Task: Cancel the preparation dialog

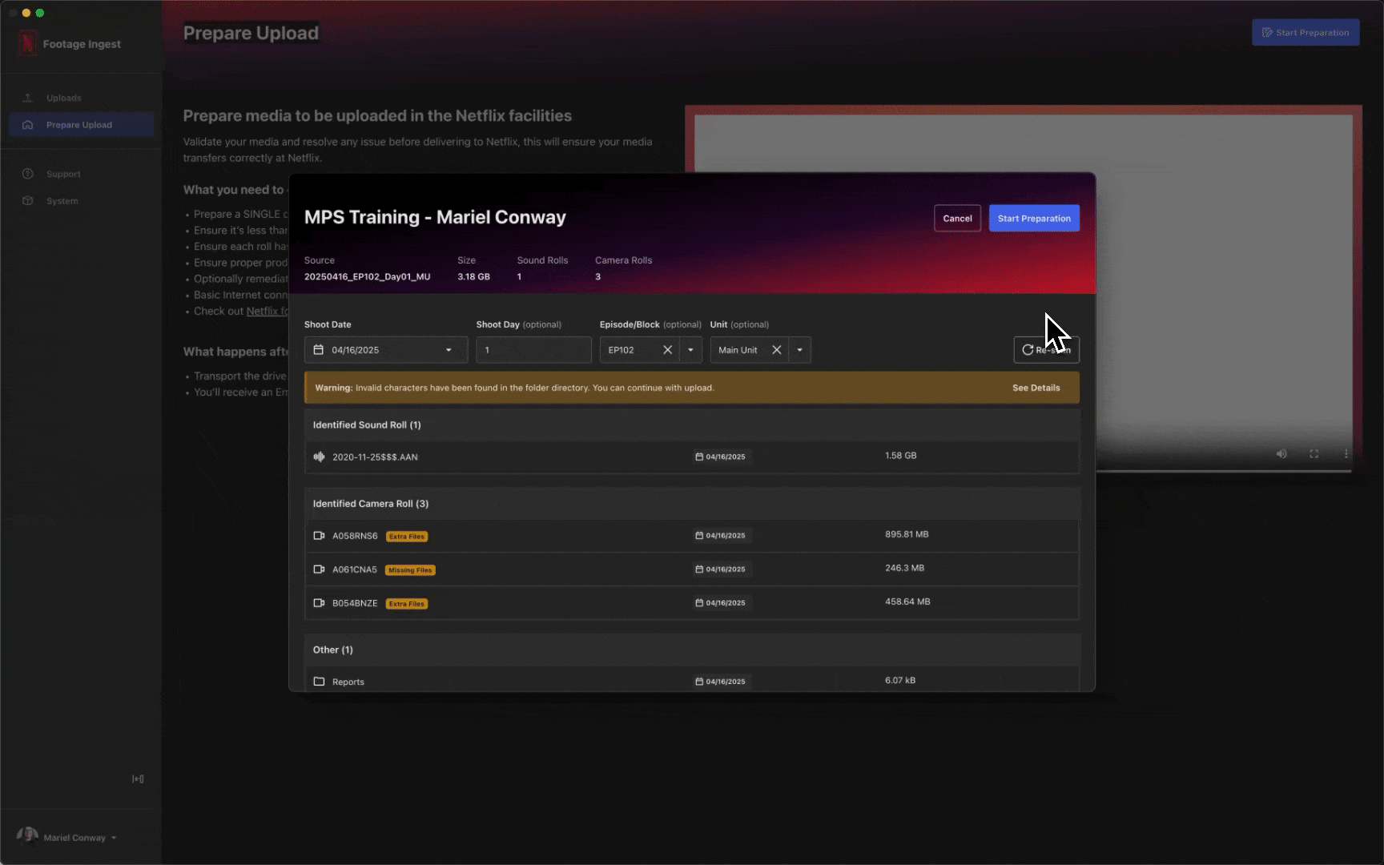Action: [957, 218]
